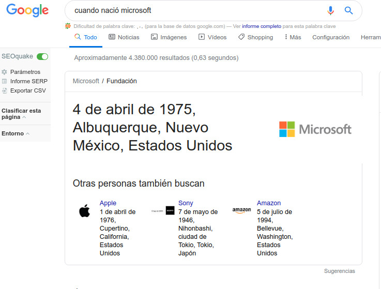Screen dimensions: 381x289
Task: Click the Parámetros gear icon
Action: (x=4, y=72)
